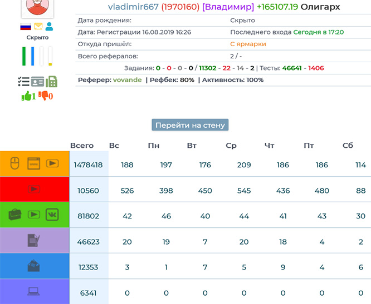Click the browser window icon in orange row
The width and height of the screenshot is (371, 304).
pyautogui.click(x=34, y=164)
